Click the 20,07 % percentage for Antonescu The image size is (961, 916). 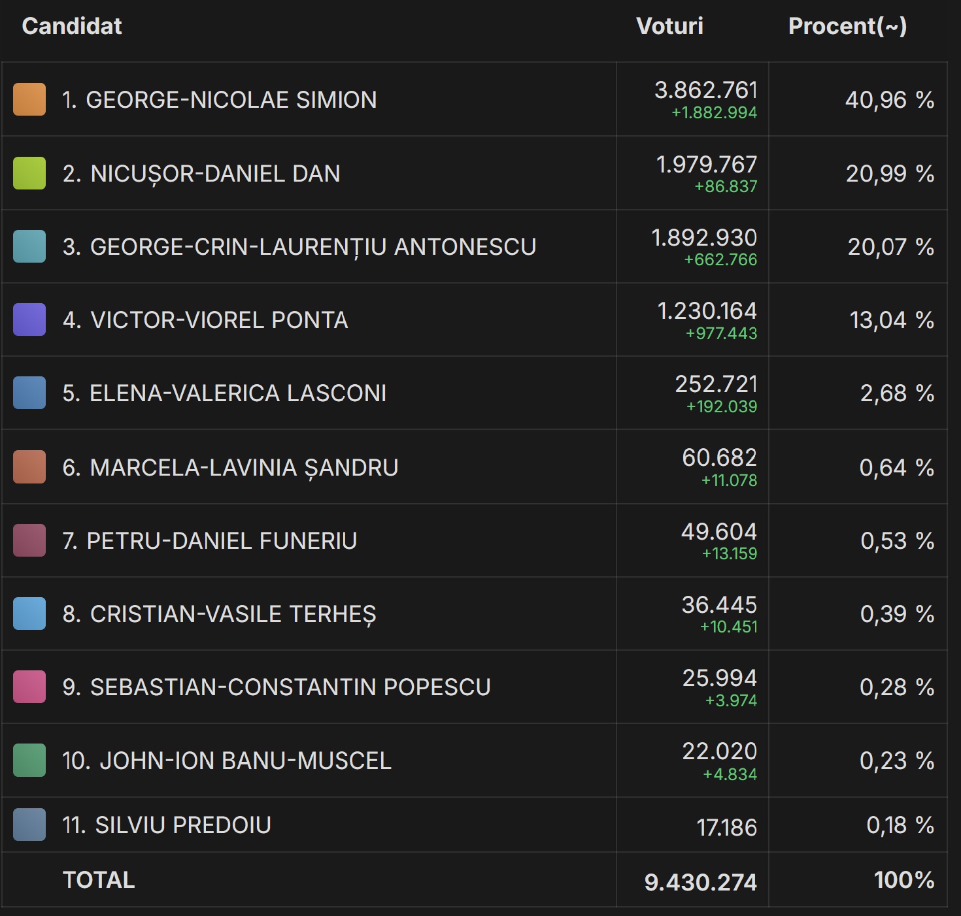point(890,247)
